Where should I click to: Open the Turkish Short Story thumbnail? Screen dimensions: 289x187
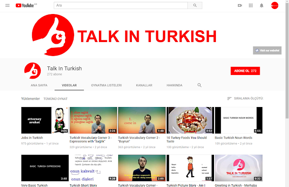coord(93,168)
